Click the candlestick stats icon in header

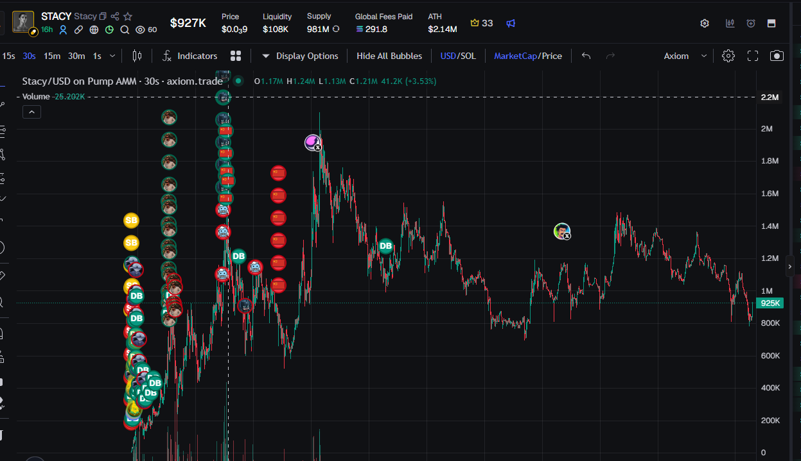point(730,23)
